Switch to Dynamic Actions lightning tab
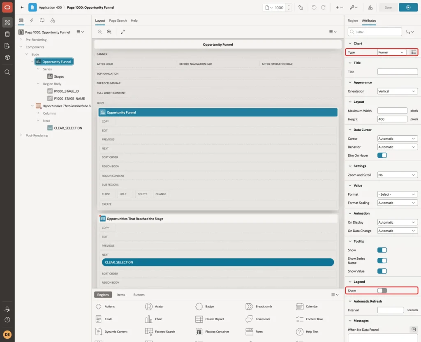Screen dimensions: 421x342 pos(31,21)
